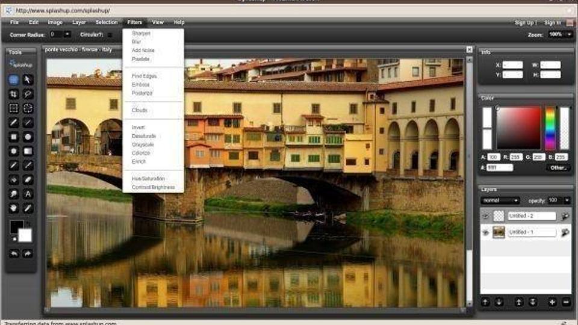Hide the Untitled - 2 layer
The height and width of the screenshot is (325, 578).
[485, 216]
